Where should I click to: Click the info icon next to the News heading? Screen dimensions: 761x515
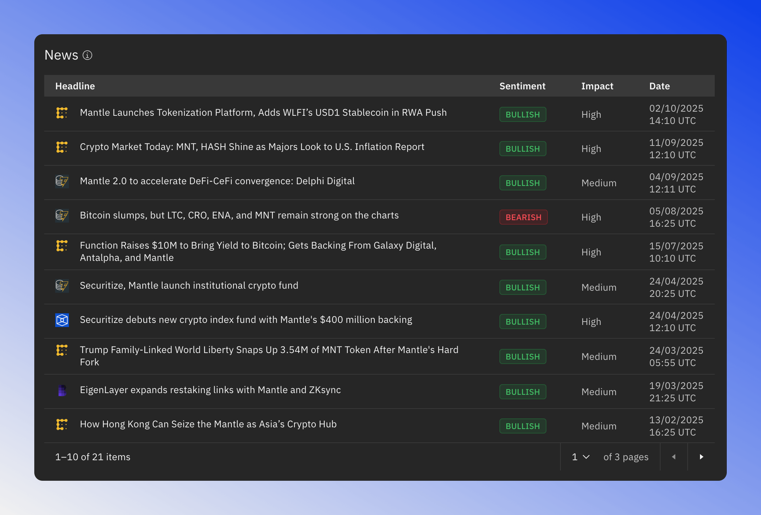tap(88, 55)
